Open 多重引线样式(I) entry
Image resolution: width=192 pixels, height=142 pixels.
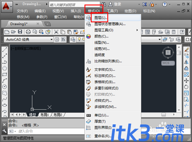point(113,88)
